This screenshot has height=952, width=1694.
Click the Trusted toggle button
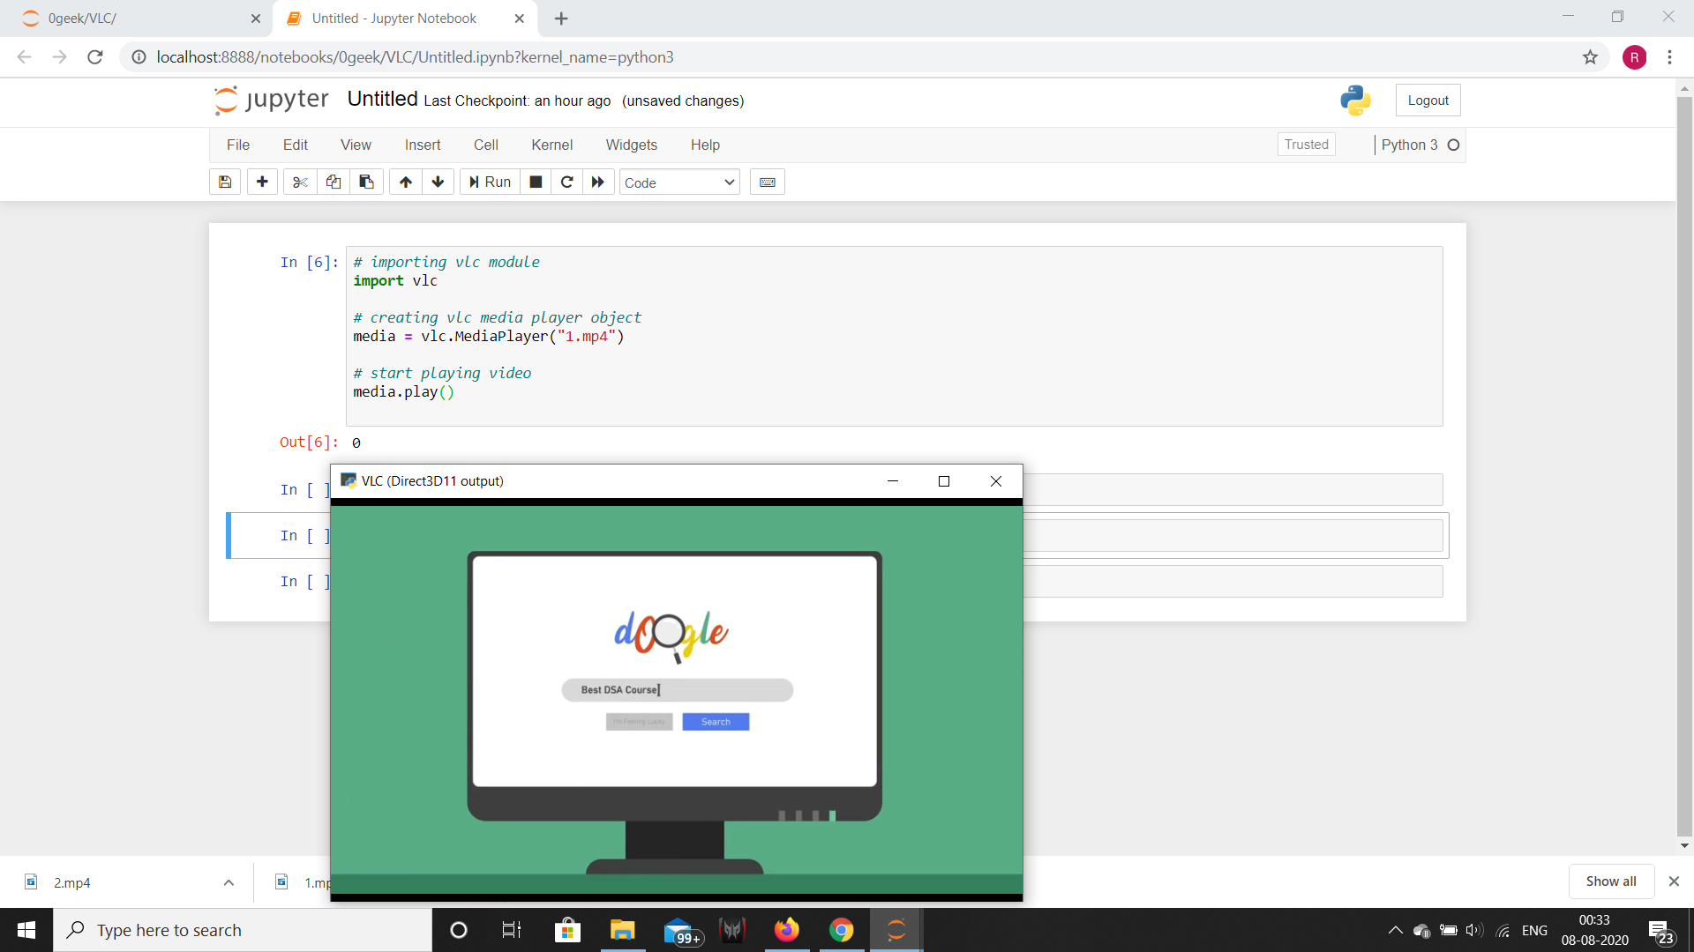coord(1306,145)
